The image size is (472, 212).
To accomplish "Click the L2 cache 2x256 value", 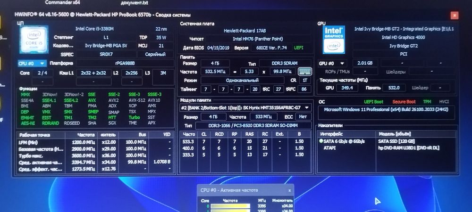I will (x=132, y=73).
